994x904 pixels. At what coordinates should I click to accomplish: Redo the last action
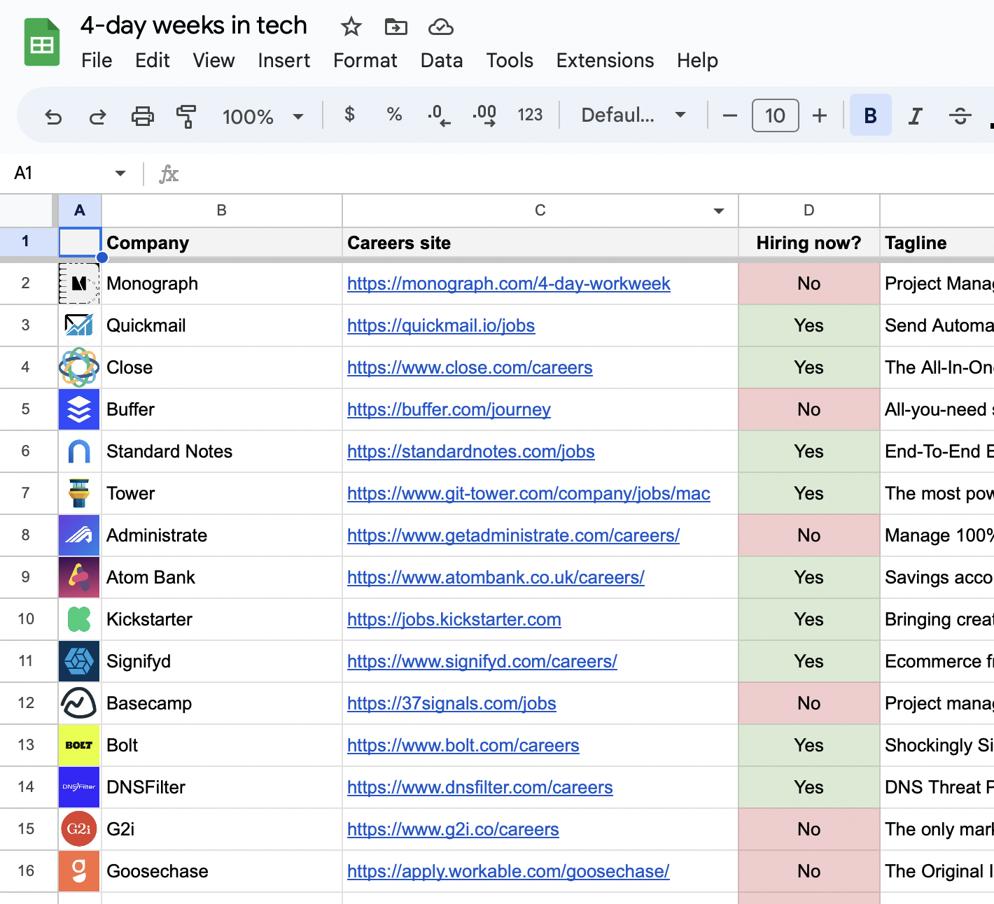click(x=97, y=115)
